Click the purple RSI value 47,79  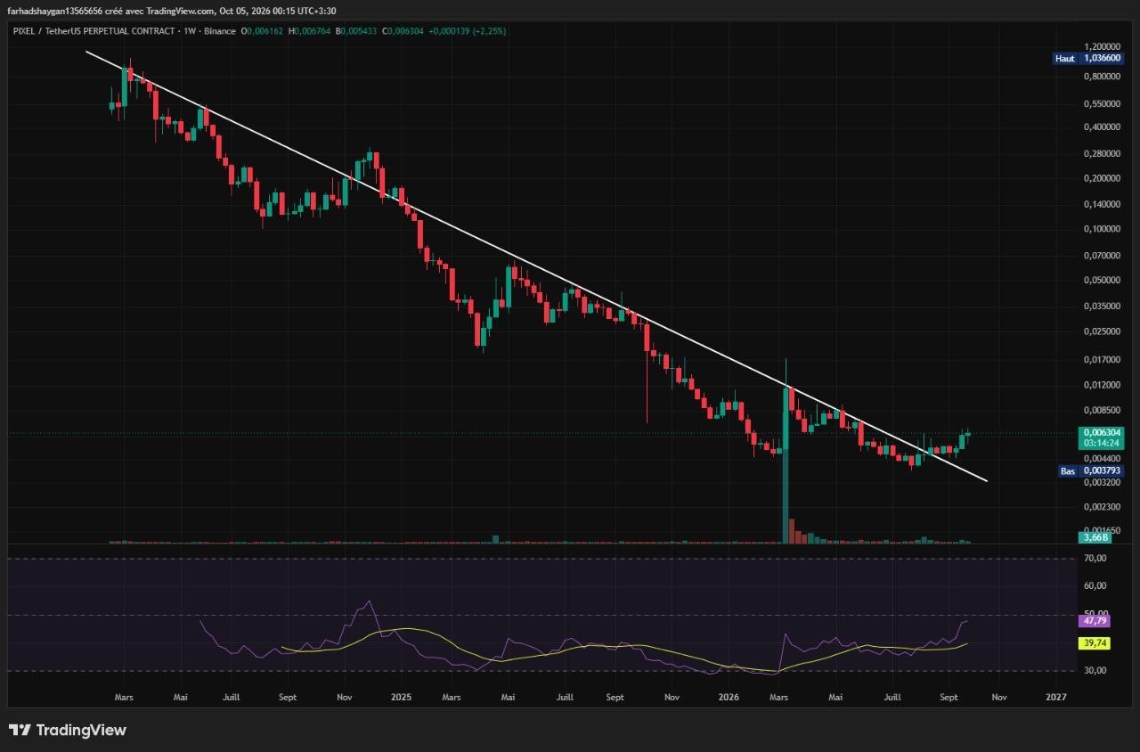1093,621
